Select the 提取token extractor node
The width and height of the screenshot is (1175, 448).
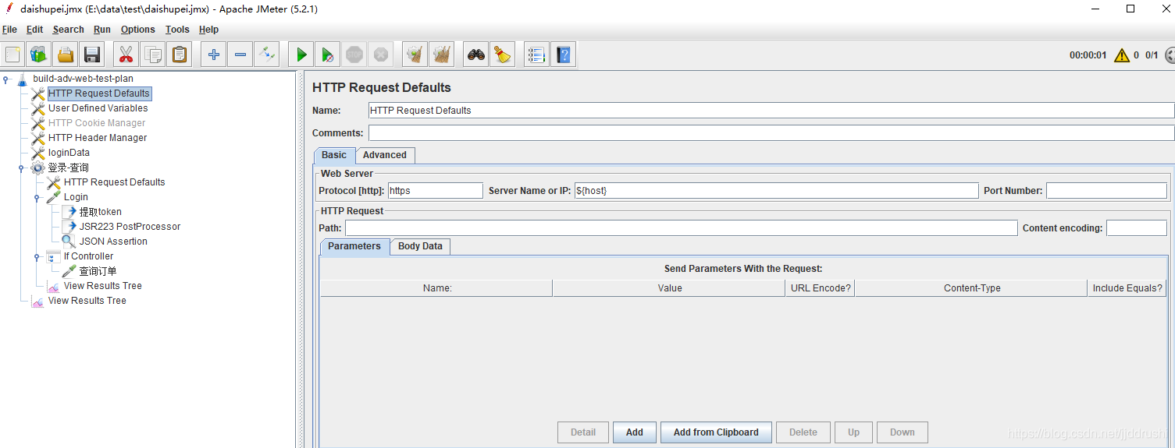tap(100, 212)
